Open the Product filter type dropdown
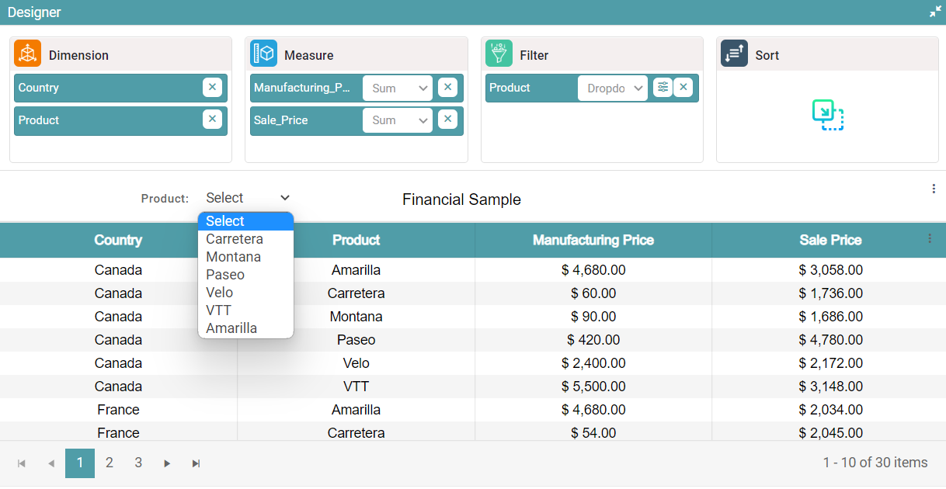 point(612,88)
